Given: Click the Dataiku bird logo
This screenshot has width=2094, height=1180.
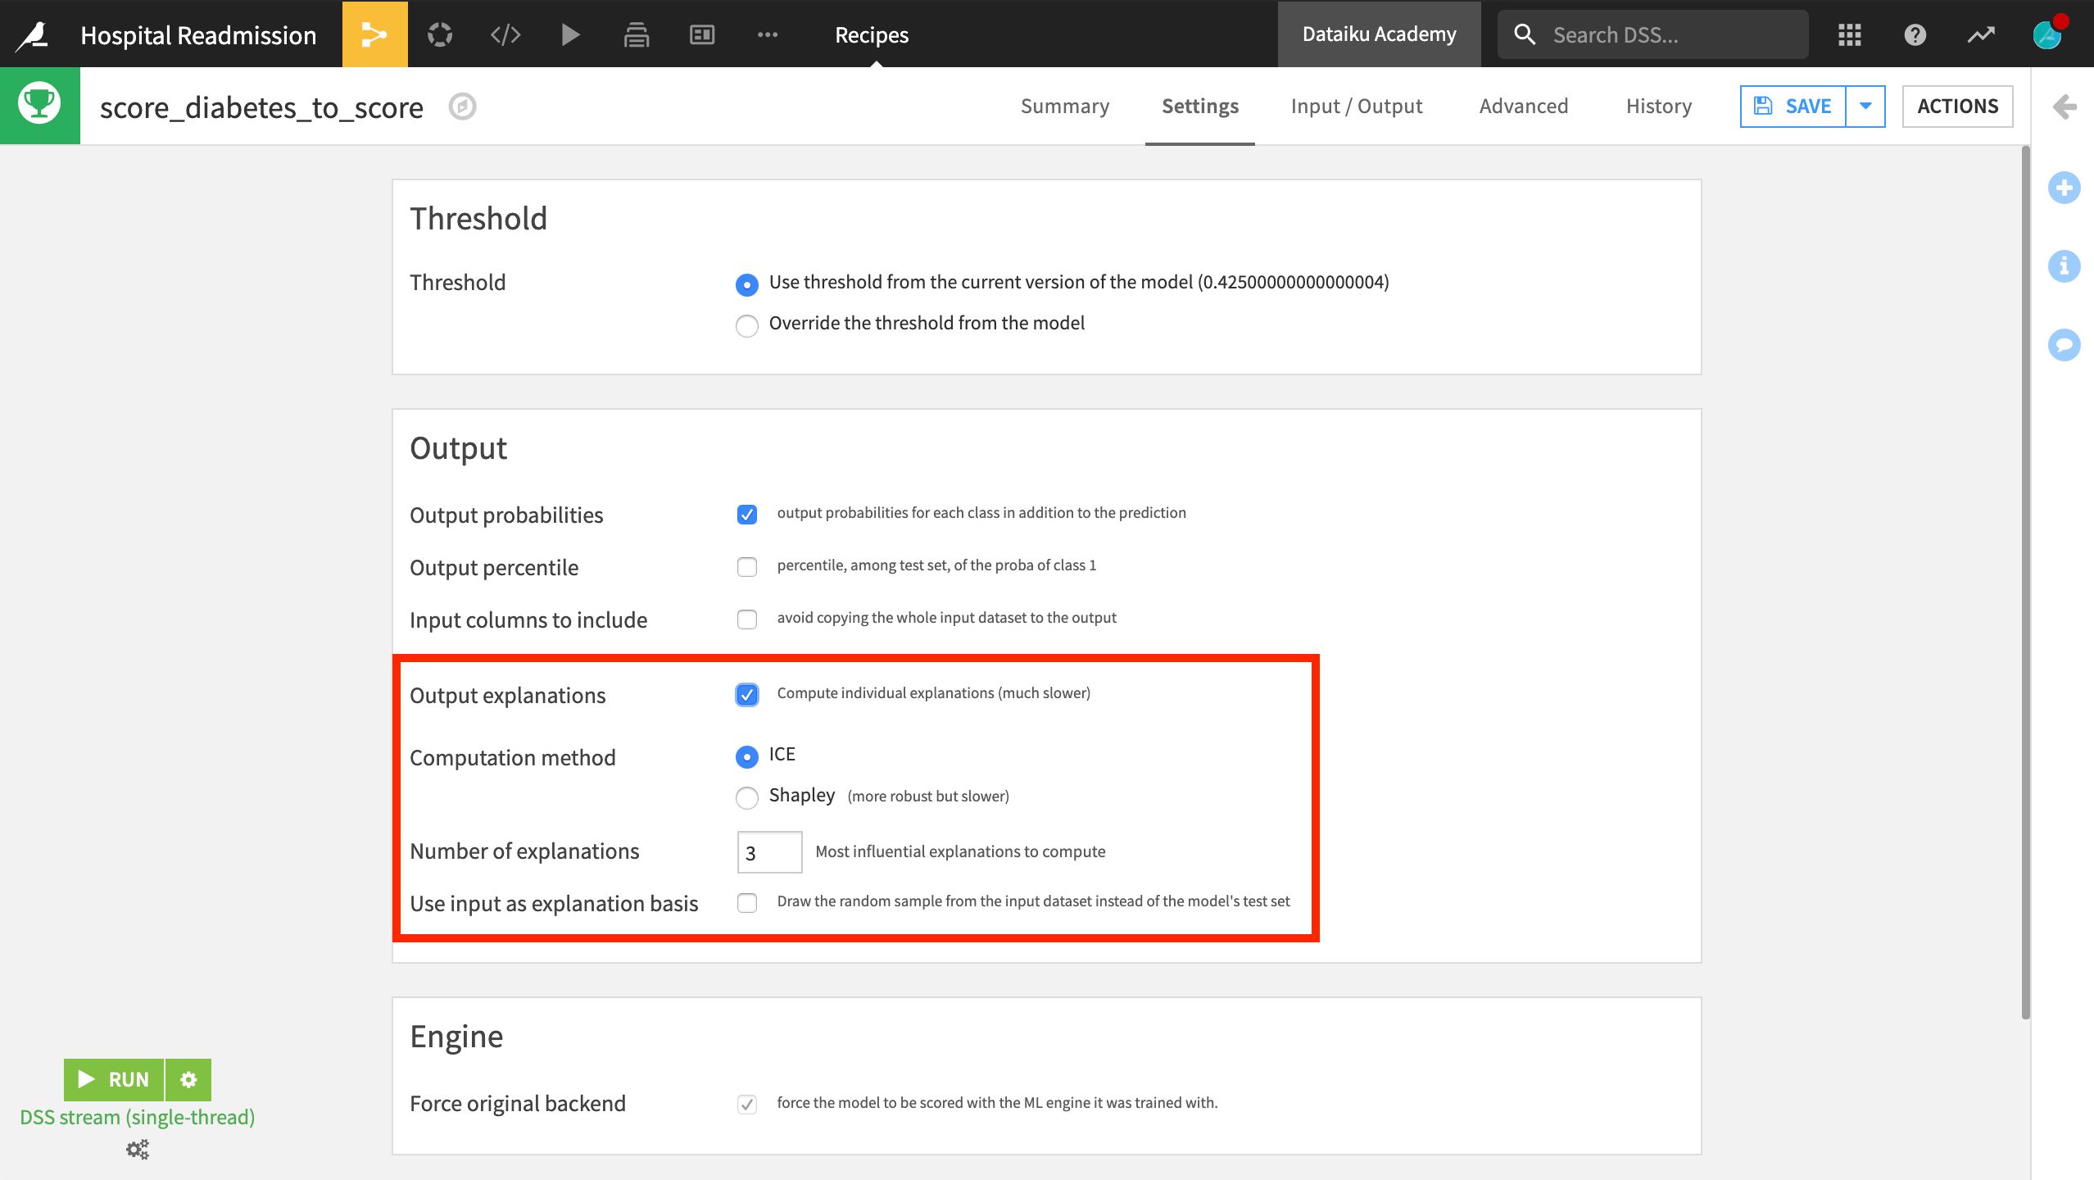Looking at the screenshot, I should tap(33, 34).
